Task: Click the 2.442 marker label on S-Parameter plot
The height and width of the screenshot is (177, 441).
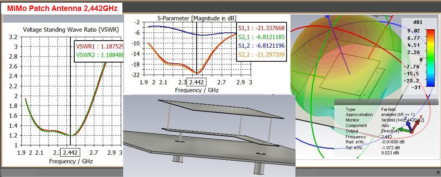Action: [x=197, y=82]
